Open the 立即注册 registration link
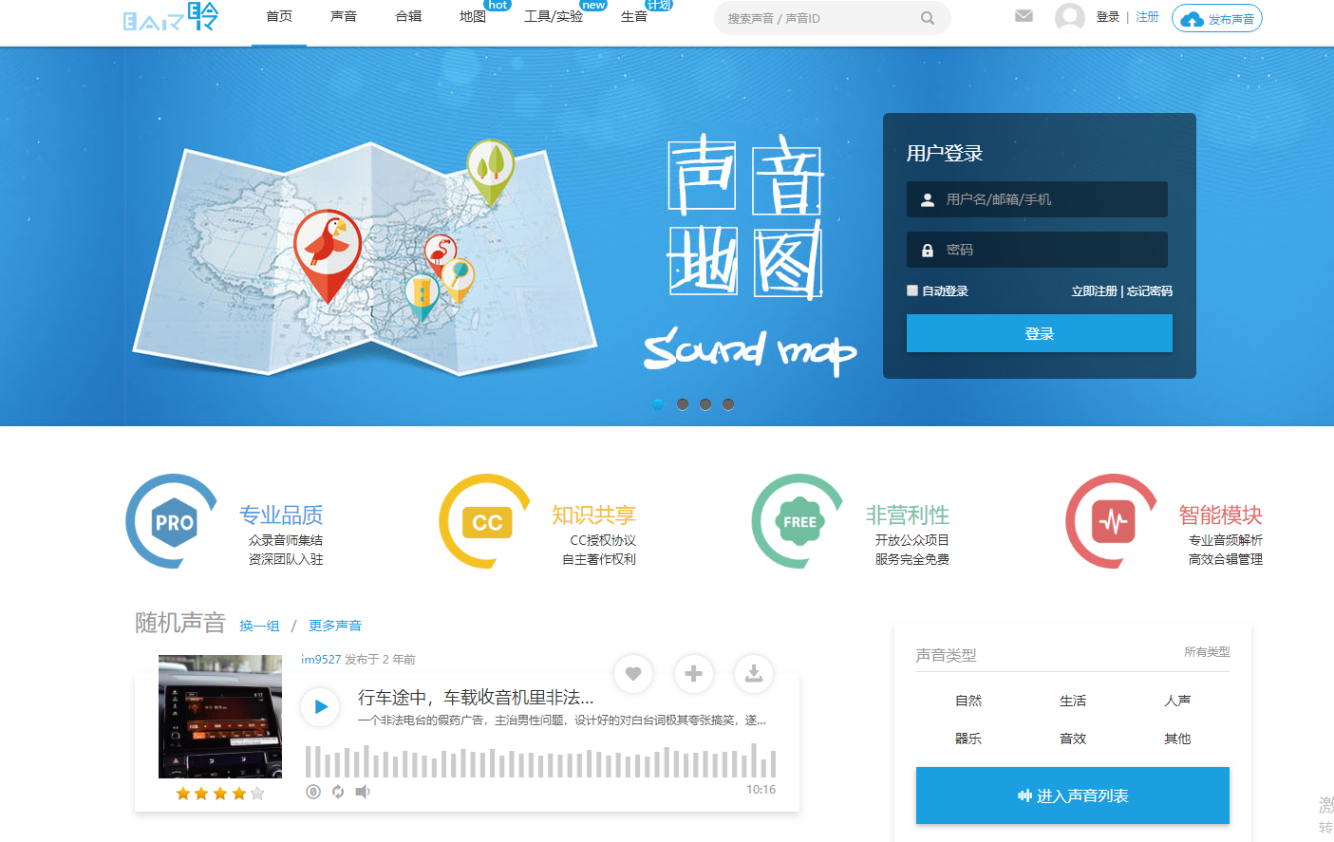Screen dimensions: 1334x842 pyautogui.click(x=1095, y=290)
